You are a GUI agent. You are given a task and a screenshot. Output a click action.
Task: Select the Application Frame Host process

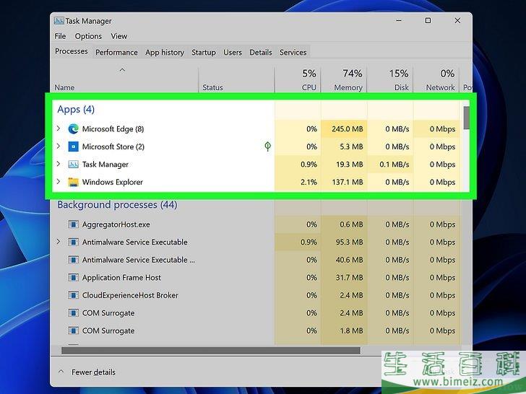(x=121, y=277)
